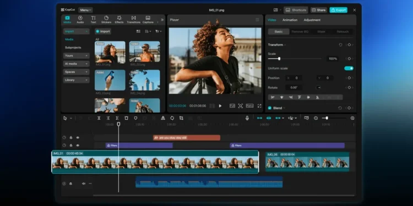Play the video preview
413x206 pixels.
coord(220,106)
